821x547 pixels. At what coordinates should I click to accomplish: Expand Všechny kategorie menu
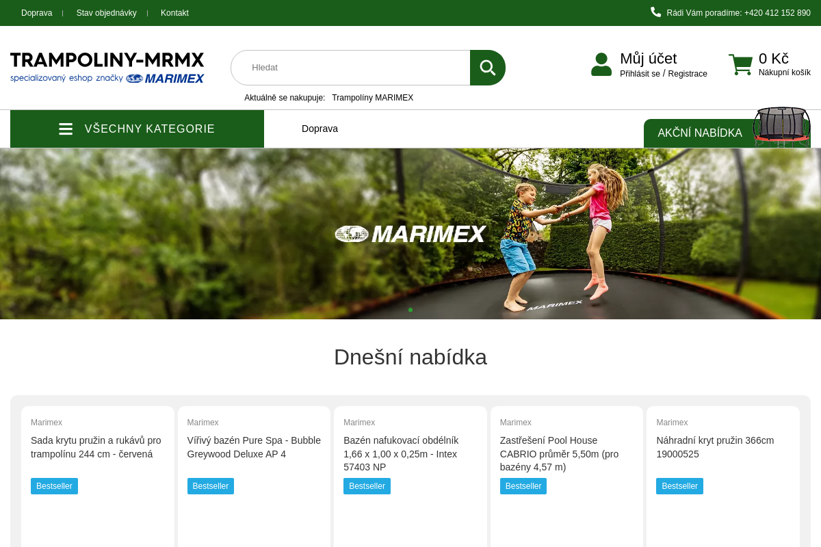137,129
